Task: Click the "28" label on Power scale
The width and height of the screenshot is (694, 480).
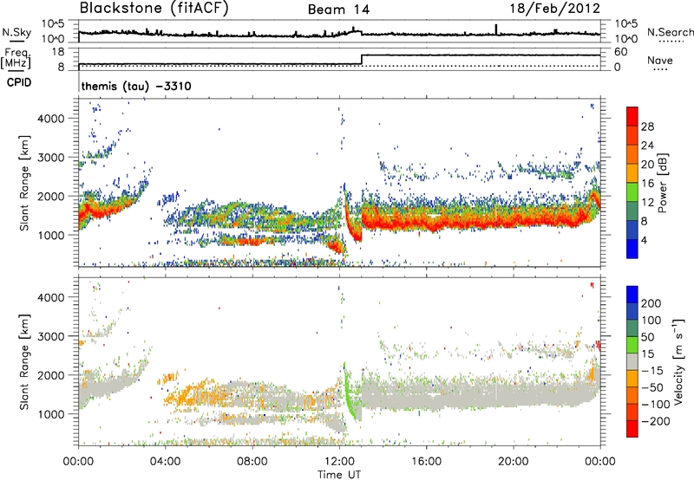Action: point(647,126)
